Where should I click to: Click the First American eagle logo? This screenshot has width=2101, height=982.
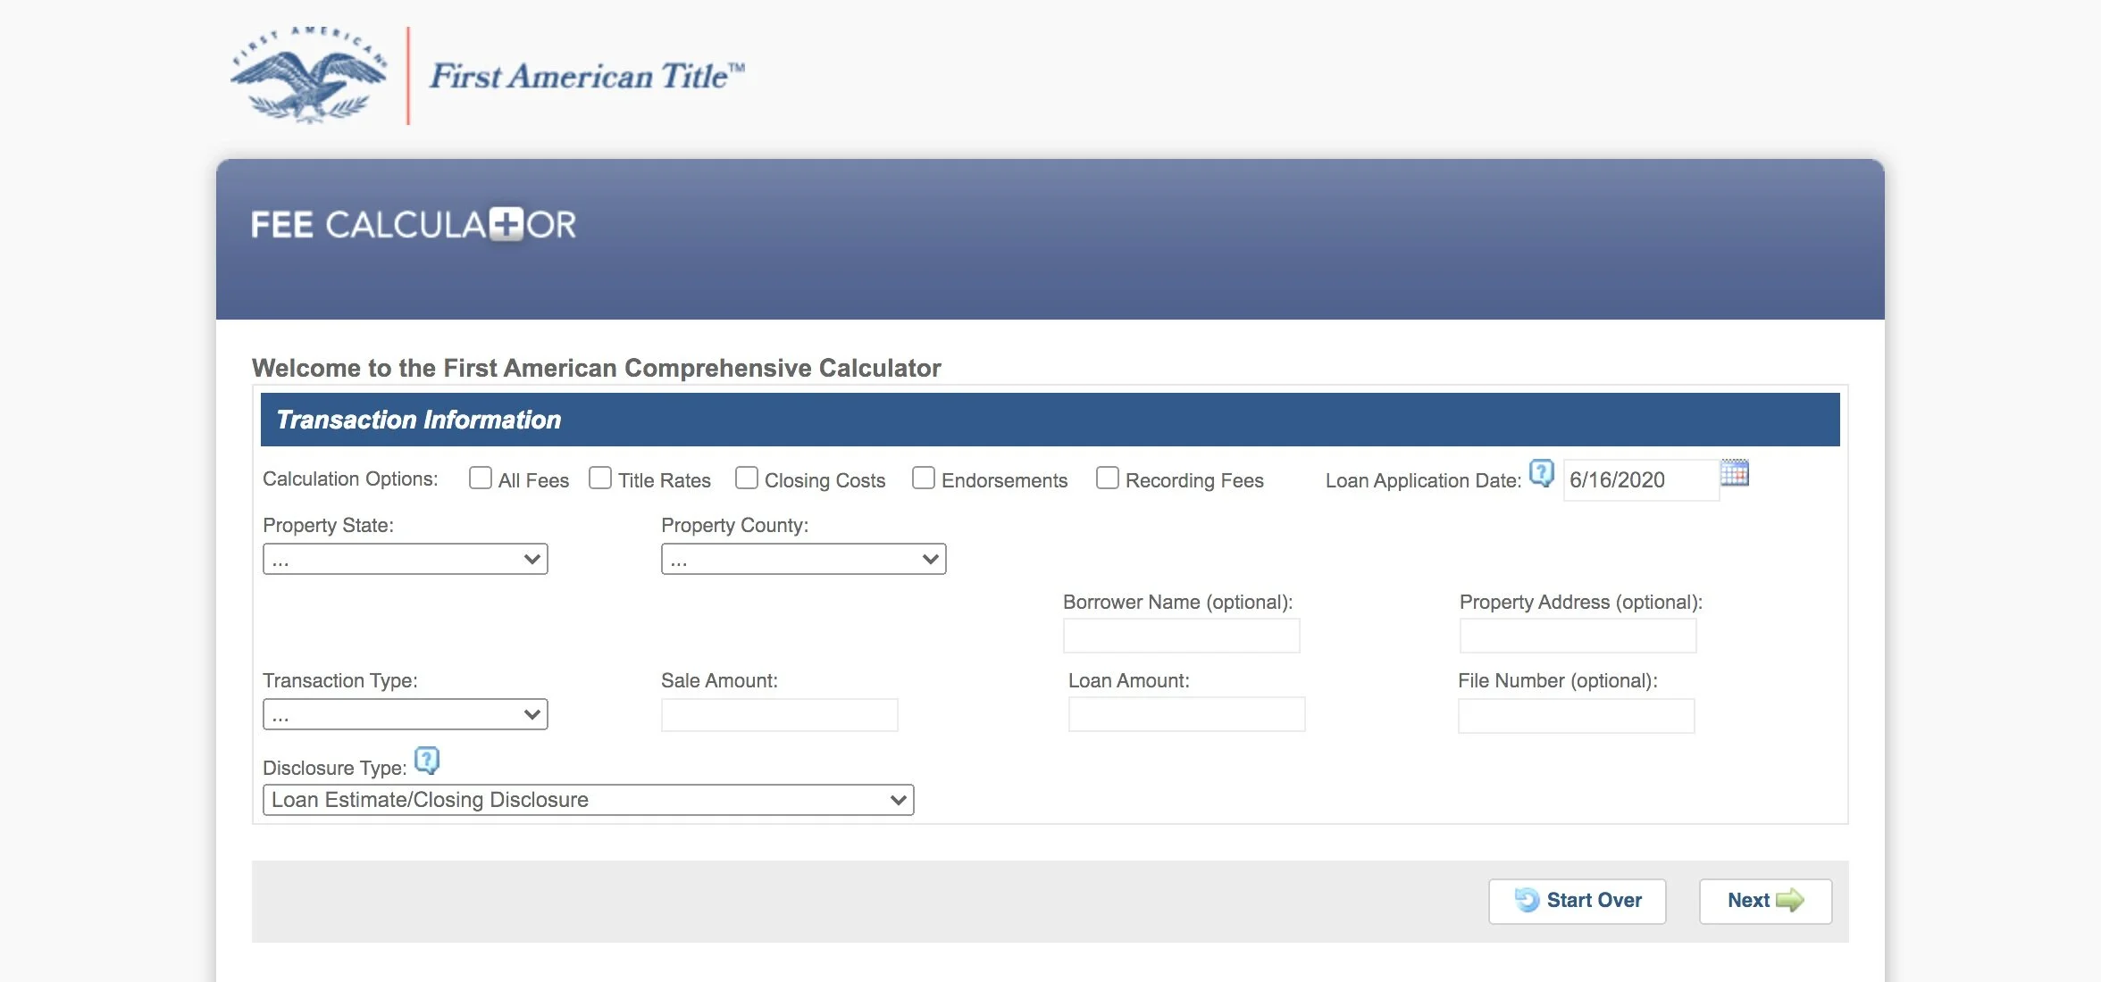pos(308,76)
